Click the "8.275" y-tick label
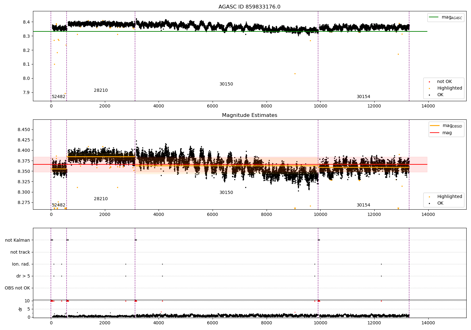The width and height of the screenshot is (471, 330). coord(24,203)
